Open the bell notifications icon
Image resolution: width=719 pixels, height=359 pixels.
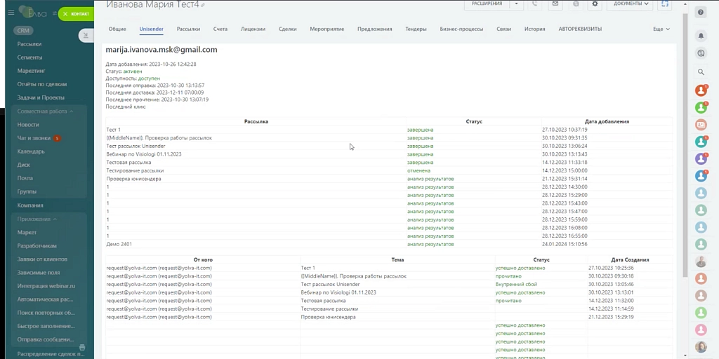(x=701, y=35)
